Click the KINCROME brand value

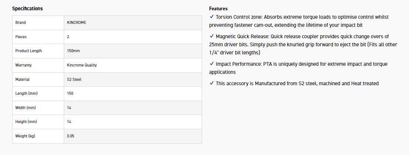coord(77,22)
